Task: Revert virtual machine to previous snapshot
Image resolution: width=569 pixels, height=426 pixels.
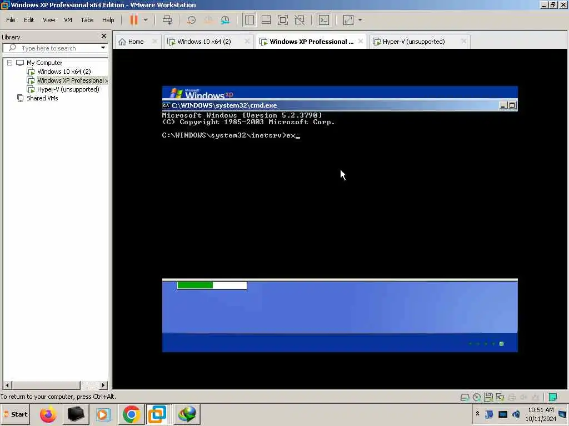Action: coord(208,20)
